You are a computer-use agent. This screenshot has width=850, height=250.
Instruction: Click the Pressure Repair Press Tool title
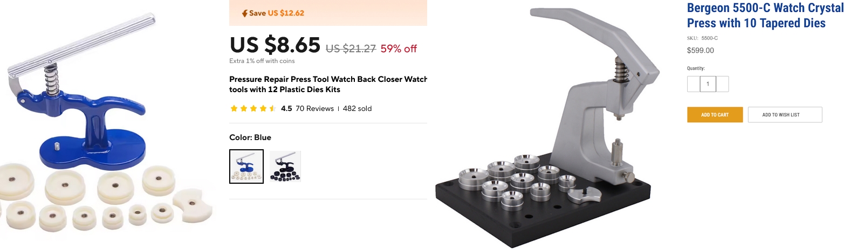click(x=328, y=84)
